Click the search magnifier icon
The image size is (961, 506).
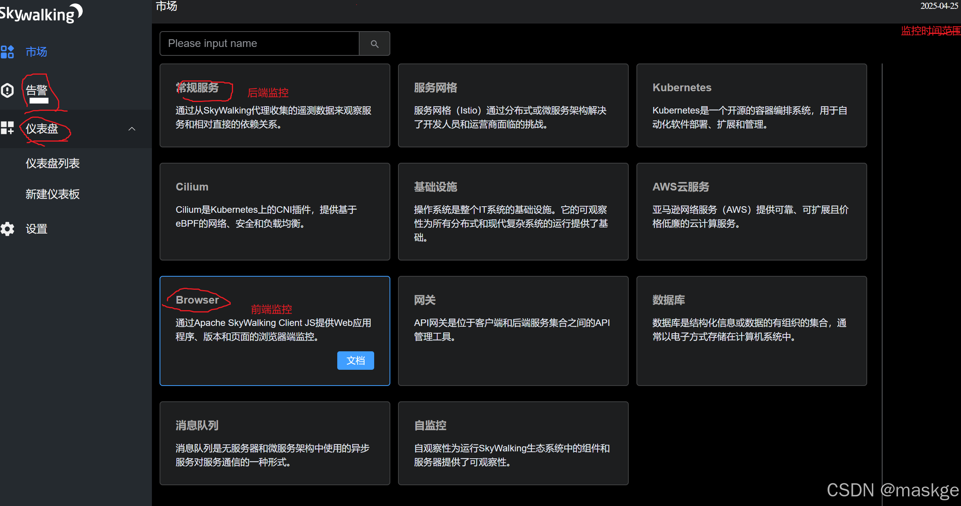click(x=375, y=44)
